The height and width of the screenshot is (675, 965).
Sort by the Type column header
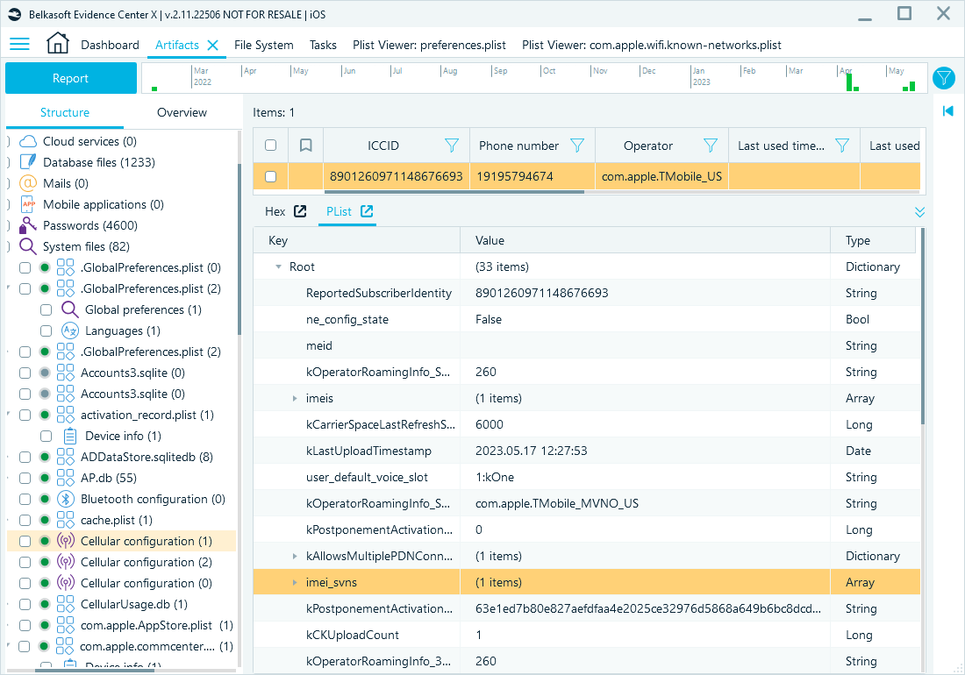click(x=873, y=240)
